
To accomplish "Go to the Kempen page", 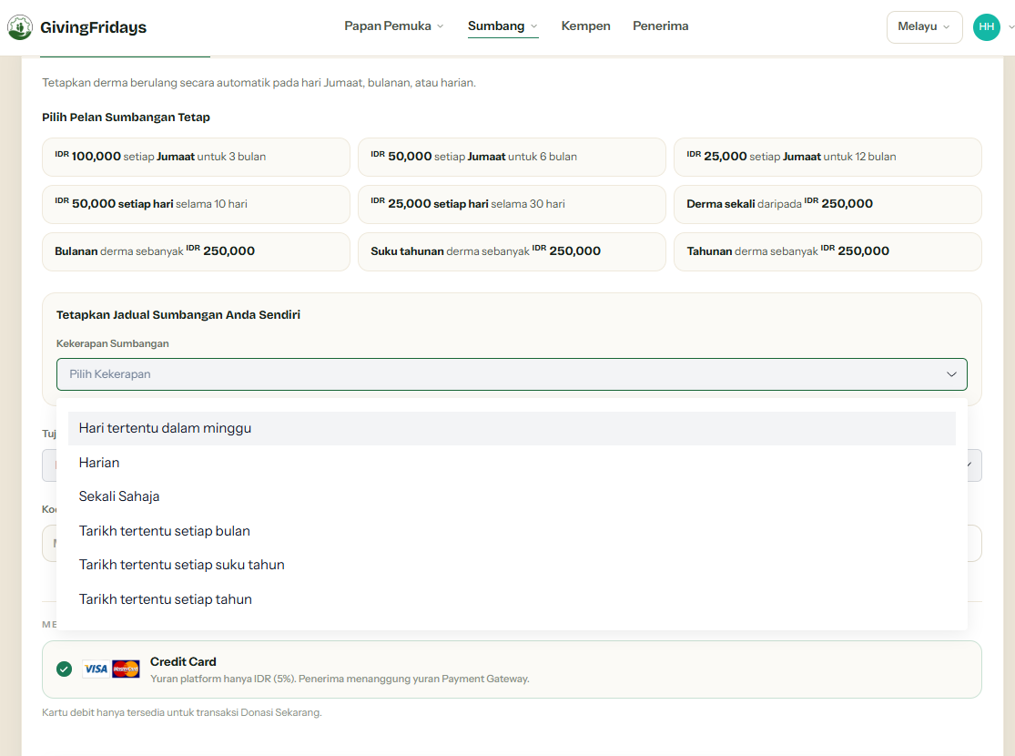I will 585,26.
